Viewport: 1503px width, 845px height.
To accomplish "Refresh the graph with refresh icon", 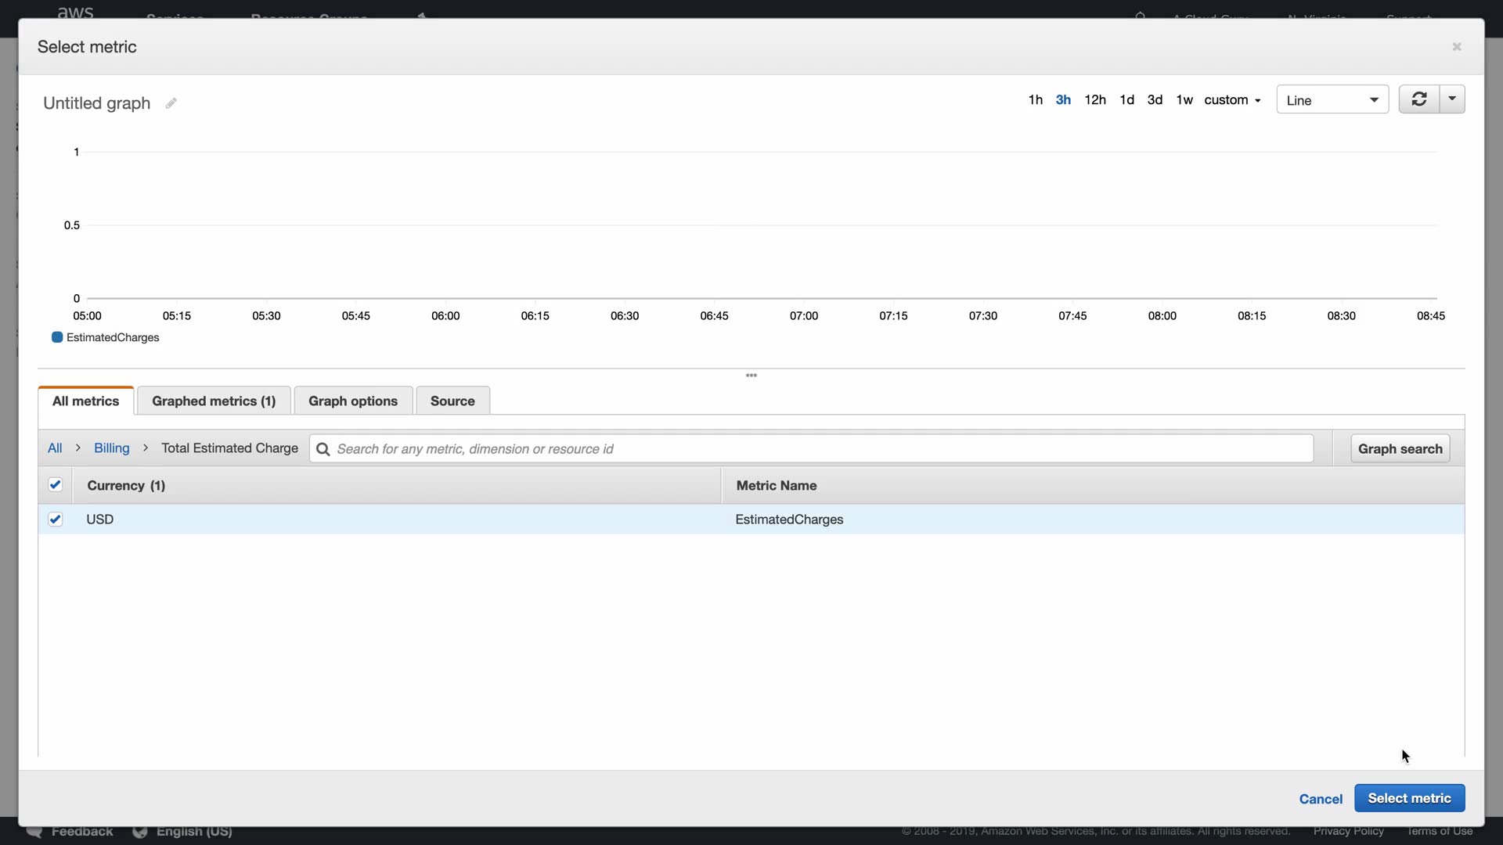I will [1418, 99].
